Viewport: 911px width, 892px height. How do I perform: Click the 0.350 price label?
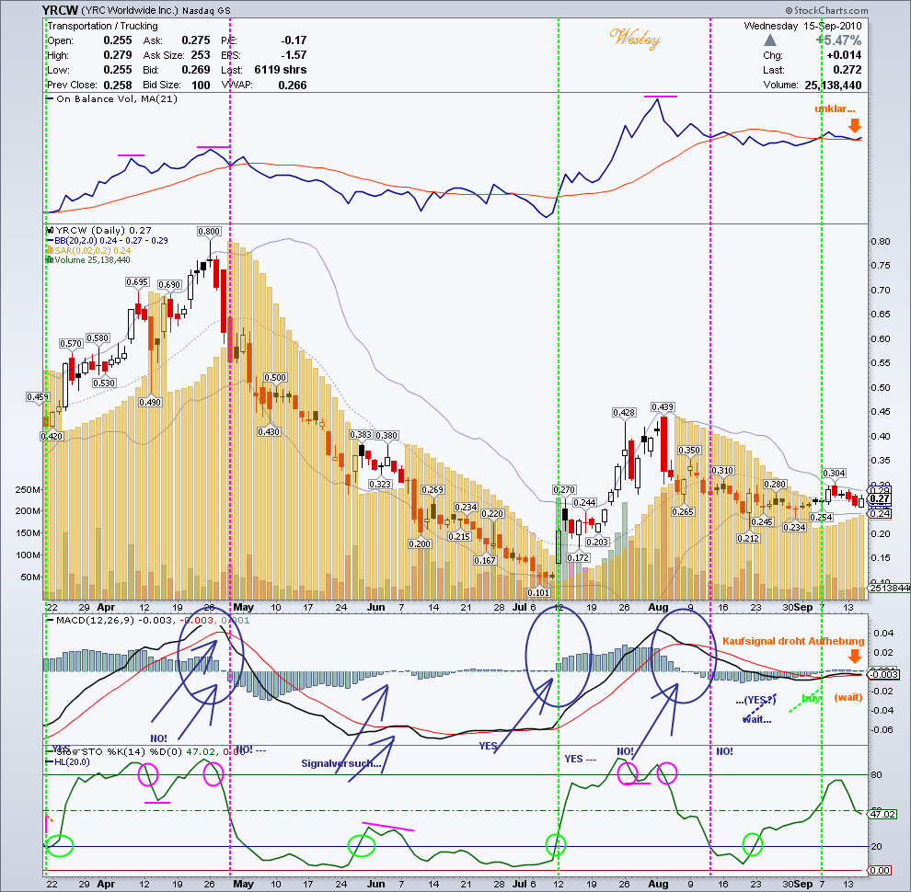[x=689, y=450]
